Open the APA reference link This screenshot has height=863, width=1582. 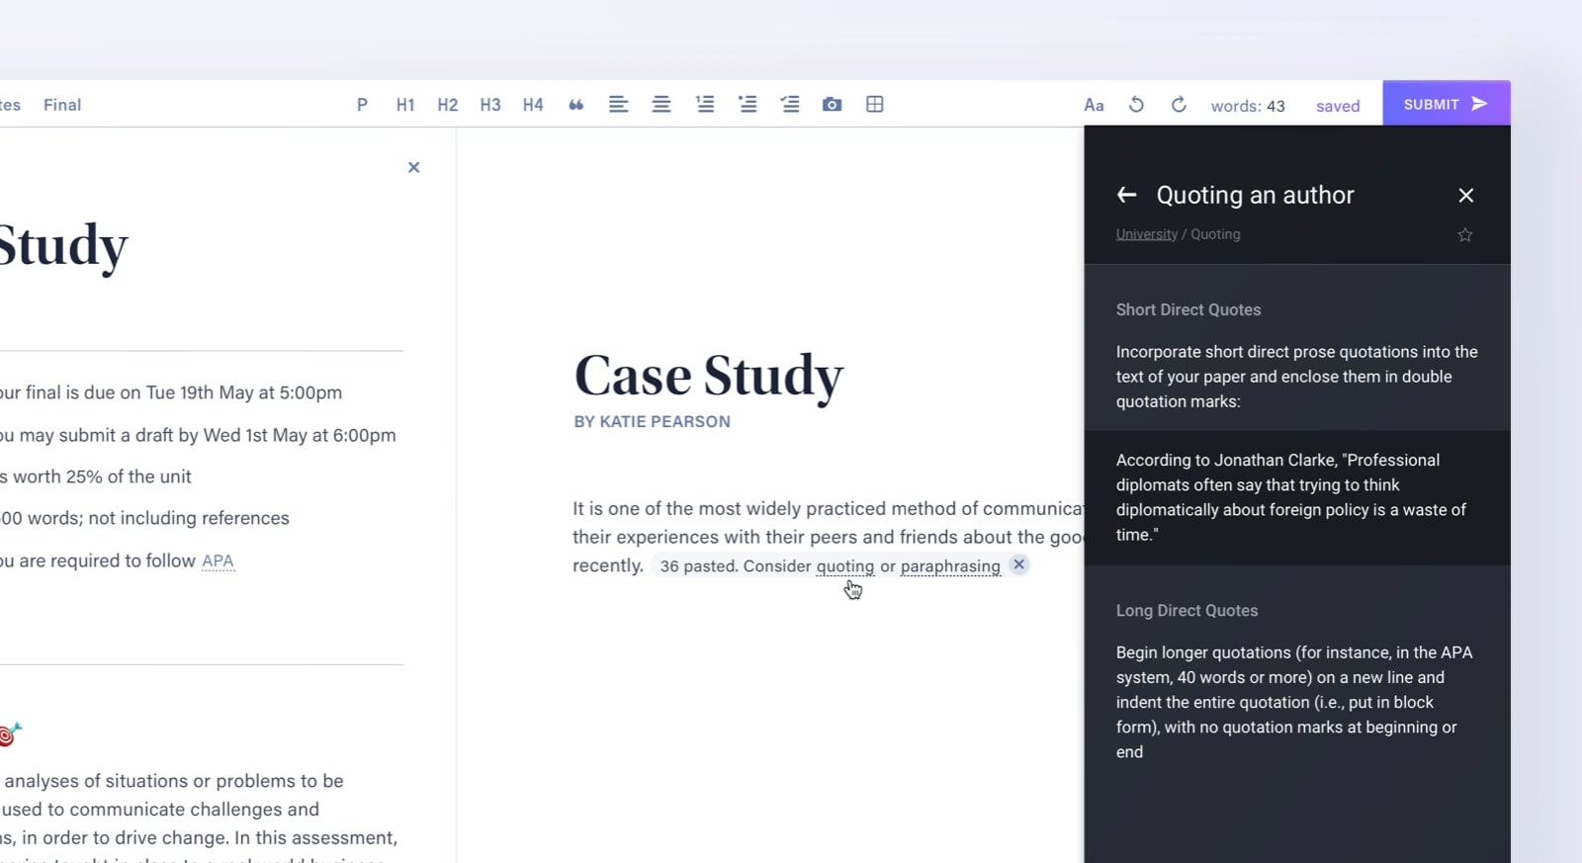tap(218, 561)
